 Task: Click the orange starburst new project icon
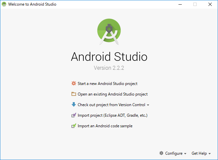[x=74, y=83]
